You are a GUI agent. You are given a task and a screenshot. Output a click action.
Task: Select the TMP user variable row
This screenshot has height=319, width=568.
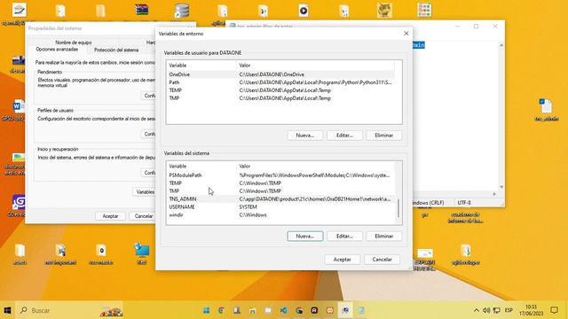(280, 98)
